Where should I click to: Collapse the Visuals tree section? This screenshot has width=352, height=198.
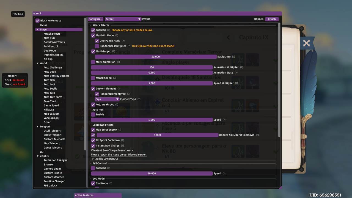click(x=37, y=156)
